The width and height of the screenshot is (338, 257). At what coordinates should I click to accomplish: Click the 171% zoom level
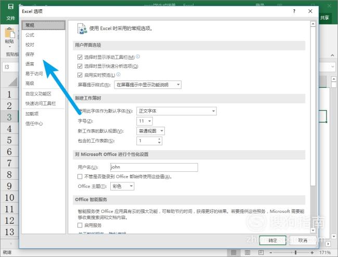coord(325,252)
